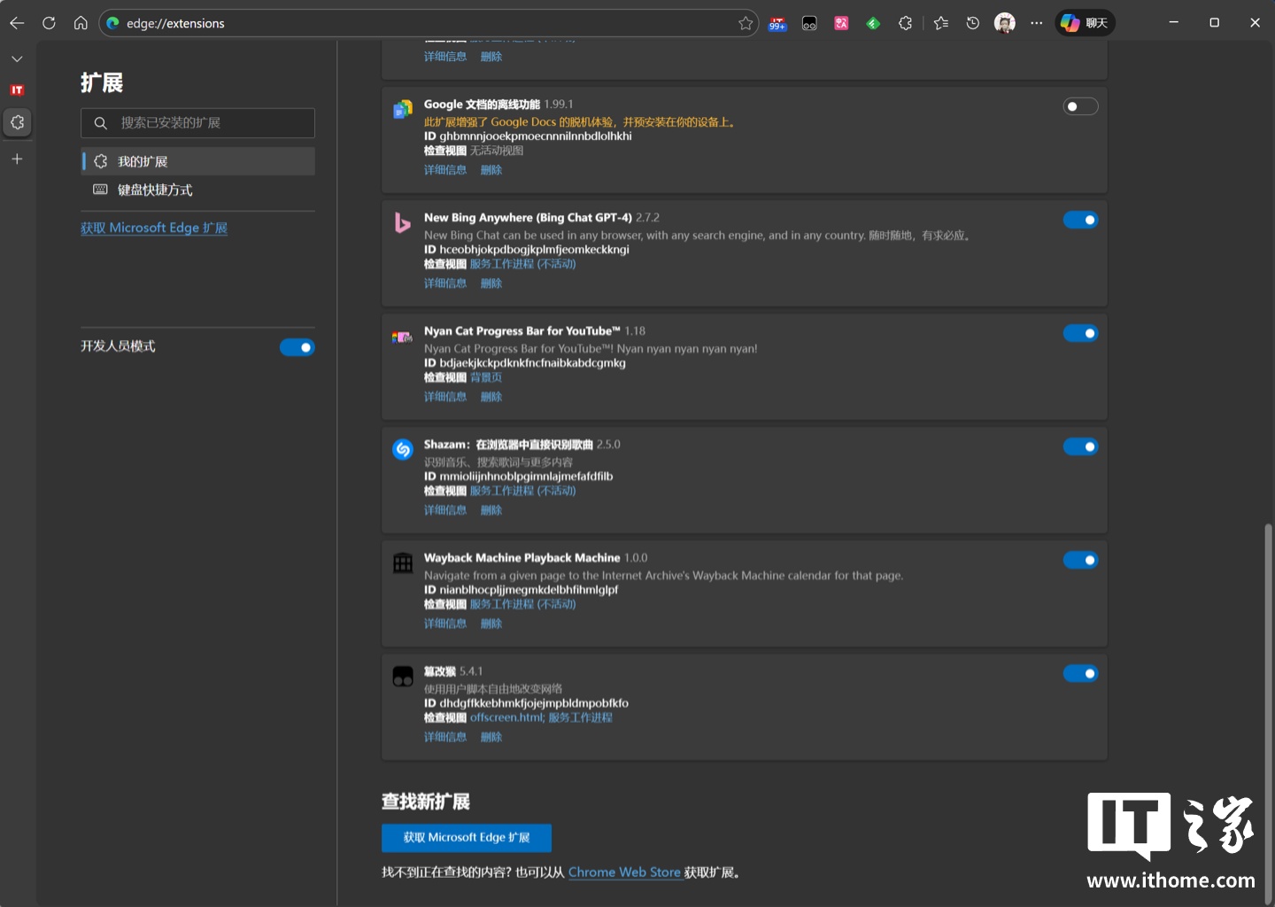This screenshot has height=907, width=1275.
Task: Disable the New Bing Anywhere extension toggle
Action: pyautogui.click(x=1080, y=220)
